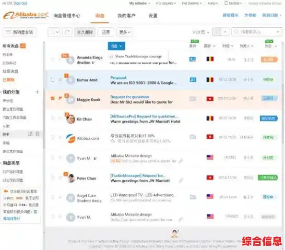The width and height of the screenshot is (285, 250).
Task: Click the Alibaba.com sender avatar
Action: 71,139
